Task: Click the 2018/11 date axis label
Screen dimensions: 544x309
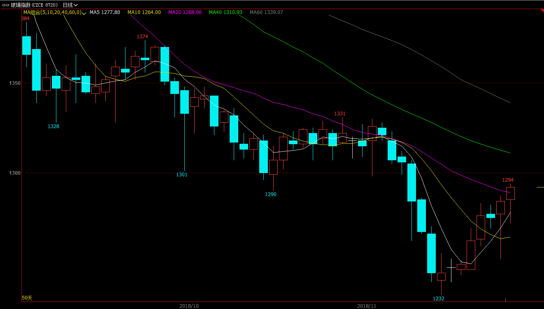Action: click(x=367, y=306)
